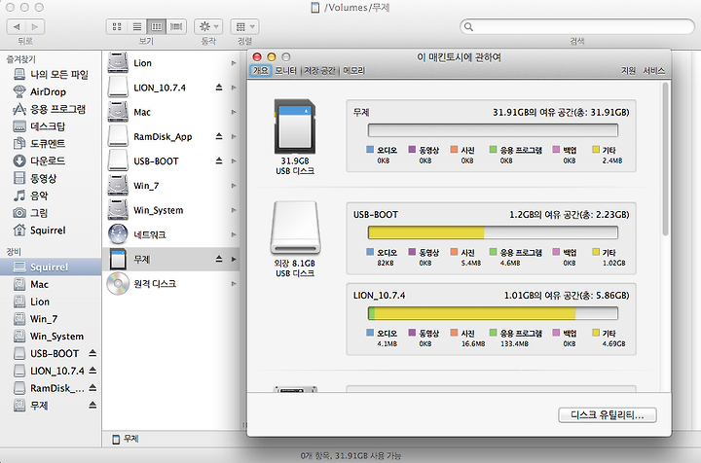Open 나의 모든 파일 in sidebar
The image size is (701, 463).
[x=51, y=75]
